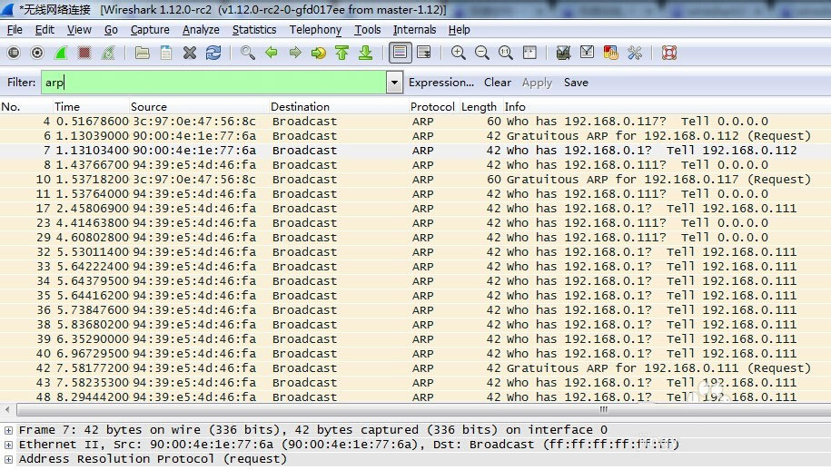Viewport: 831px width, 470px height.
Task: Open the filter Expression... dialog
Action: coord(441,82)
